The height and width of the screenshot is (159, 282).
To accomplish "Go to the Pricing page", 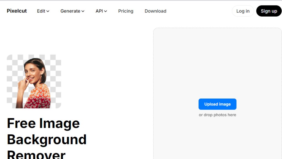I will (126, 11).
